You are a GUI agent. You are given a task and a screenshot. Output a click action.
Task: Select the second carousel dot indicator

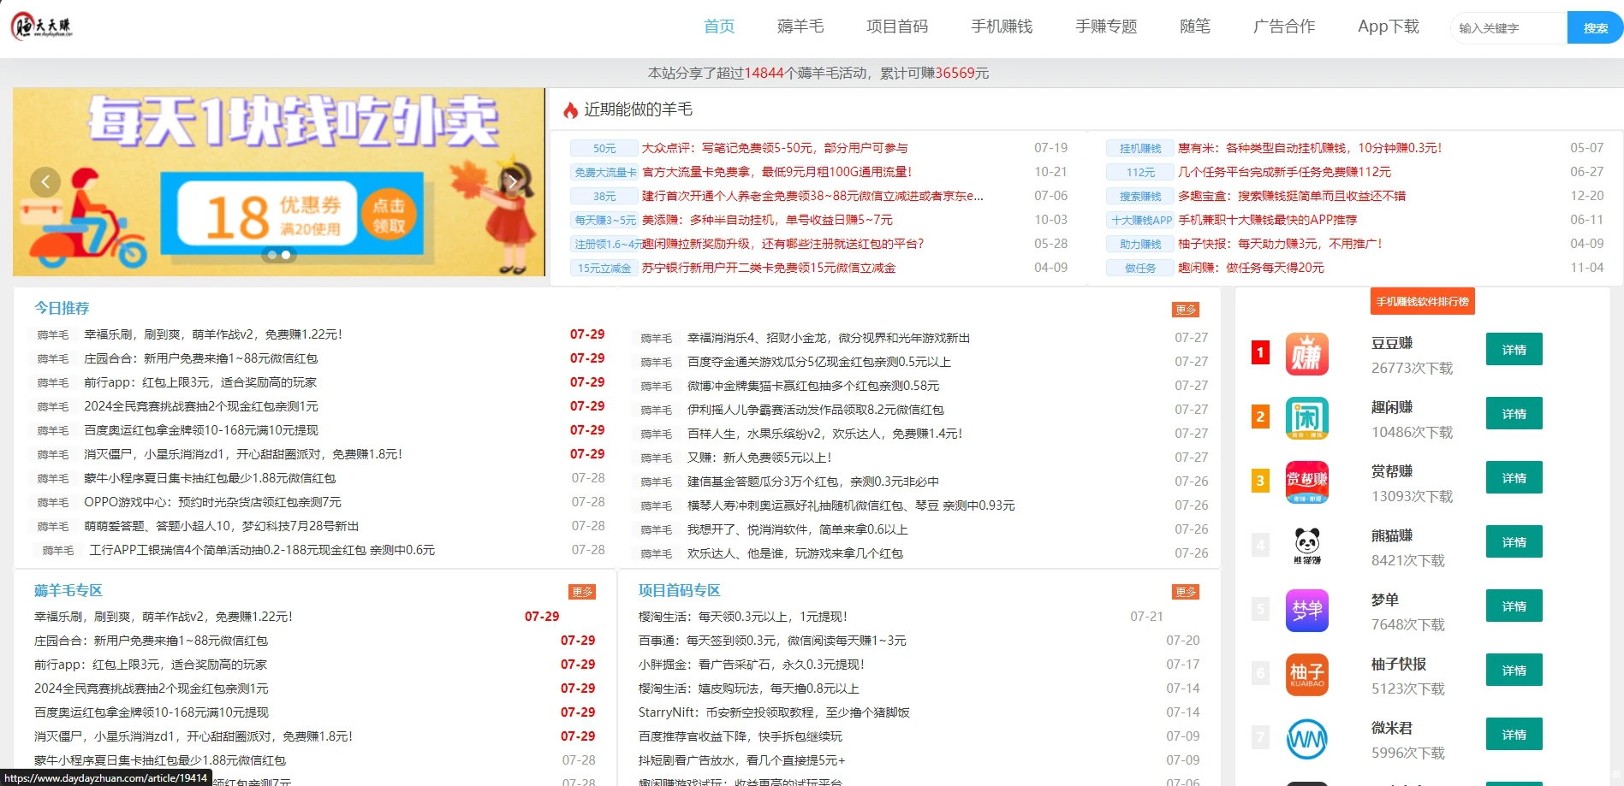pos(285,254)
